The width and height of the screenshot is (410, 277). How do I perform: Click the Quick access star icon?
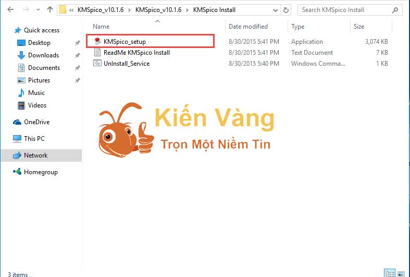tap(18, 30)
